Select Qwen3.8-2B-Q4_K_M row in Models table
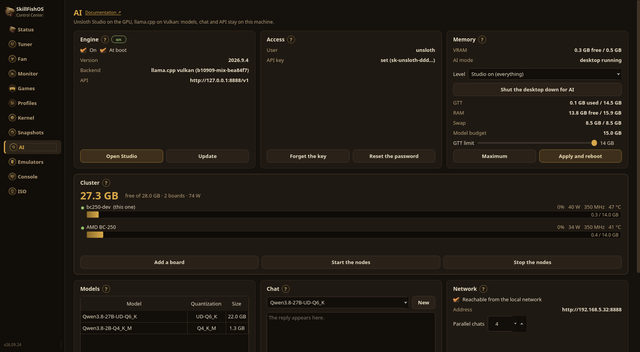Viewport: 640px width, 352px height. [164, 328]
